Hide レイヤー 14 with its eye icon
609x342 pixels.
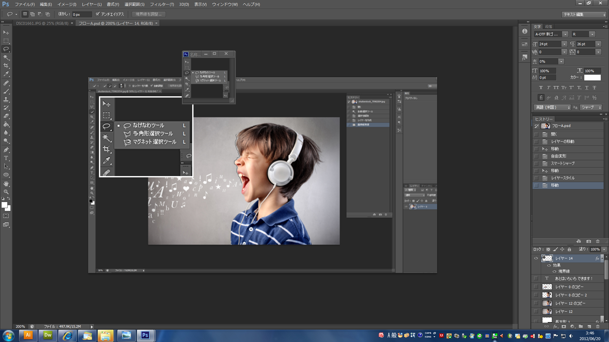[536, 258]
